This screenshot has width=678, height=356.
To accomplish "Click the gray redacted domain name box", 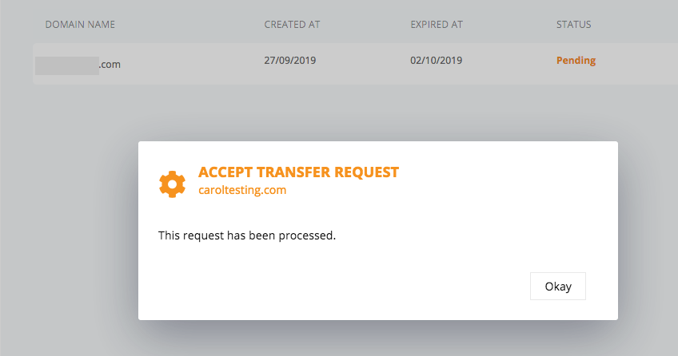I will point(67,65).
